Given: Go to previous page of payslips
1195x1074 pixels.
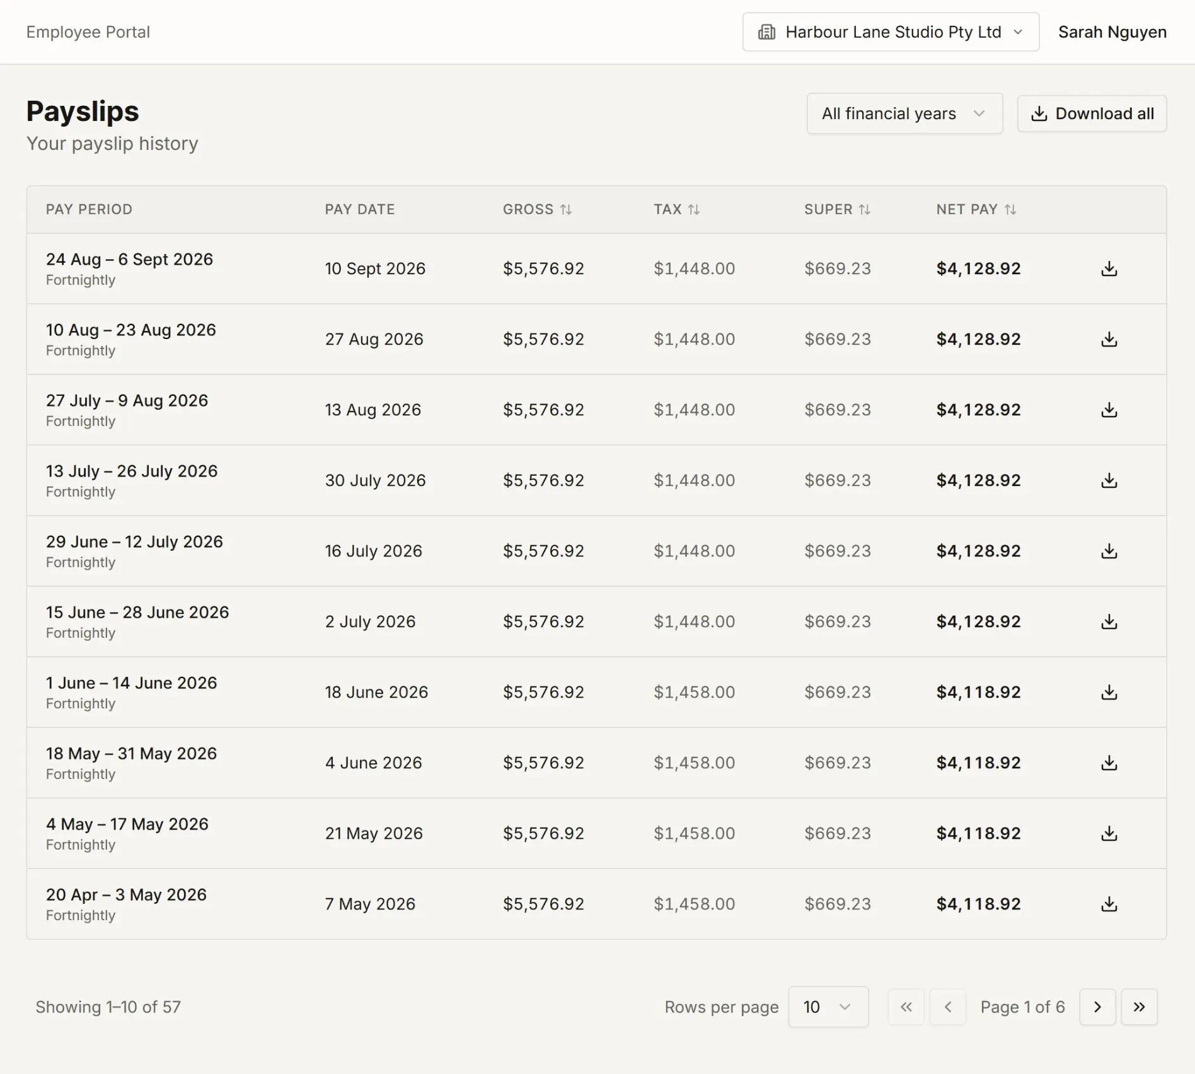Looking at the screenshot, I should 947,1007.
